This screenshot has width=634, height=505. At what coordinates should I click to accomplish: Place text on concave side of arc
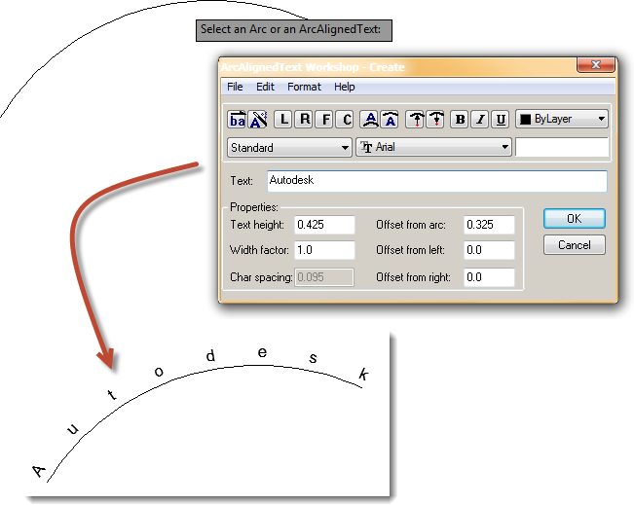point(390,119)
